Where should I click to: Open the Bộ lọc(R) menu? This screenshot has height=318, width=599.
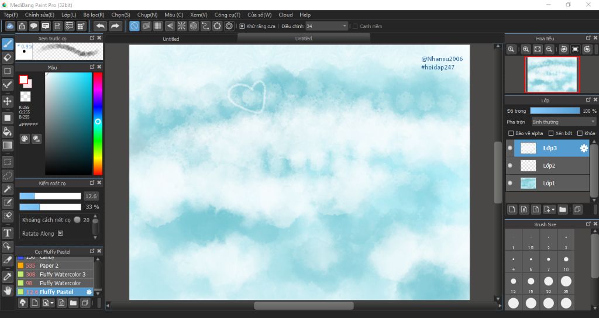[x=94, y=15]
